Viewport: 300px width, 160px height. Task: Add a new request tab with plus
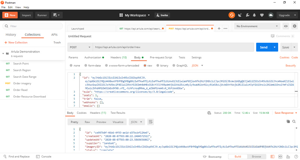tap(219, 29)
